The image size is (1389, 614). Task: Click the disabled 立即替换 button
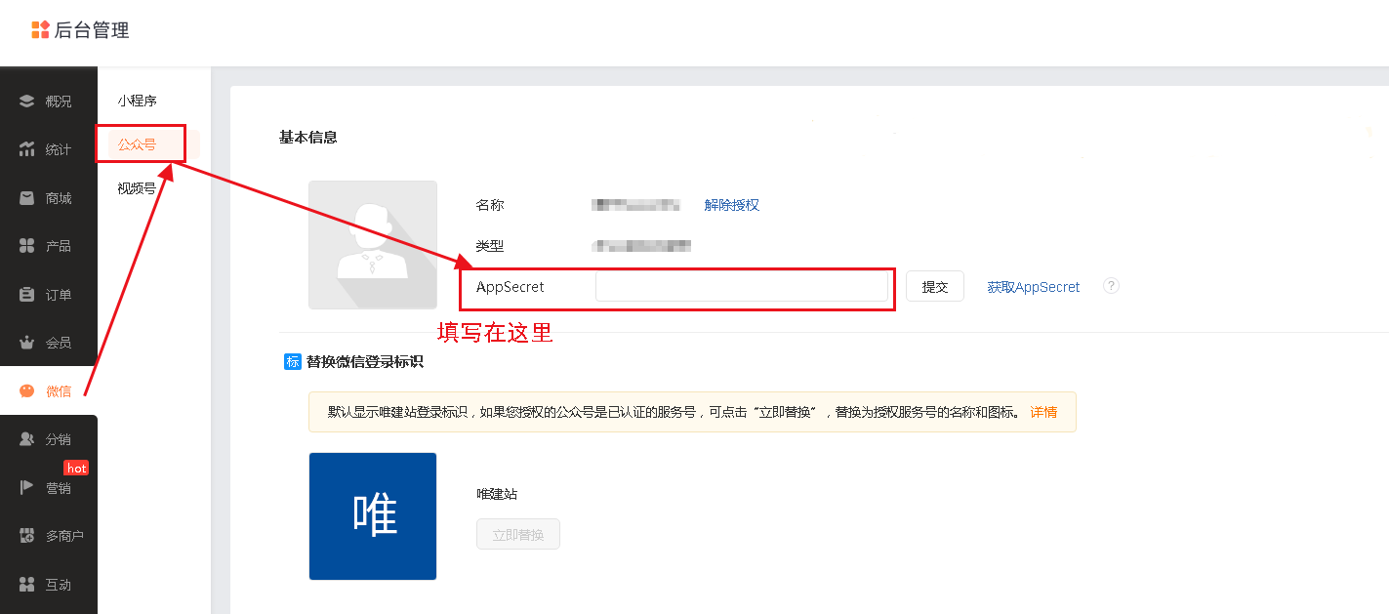pyautogui.click(x=518, y=534)
